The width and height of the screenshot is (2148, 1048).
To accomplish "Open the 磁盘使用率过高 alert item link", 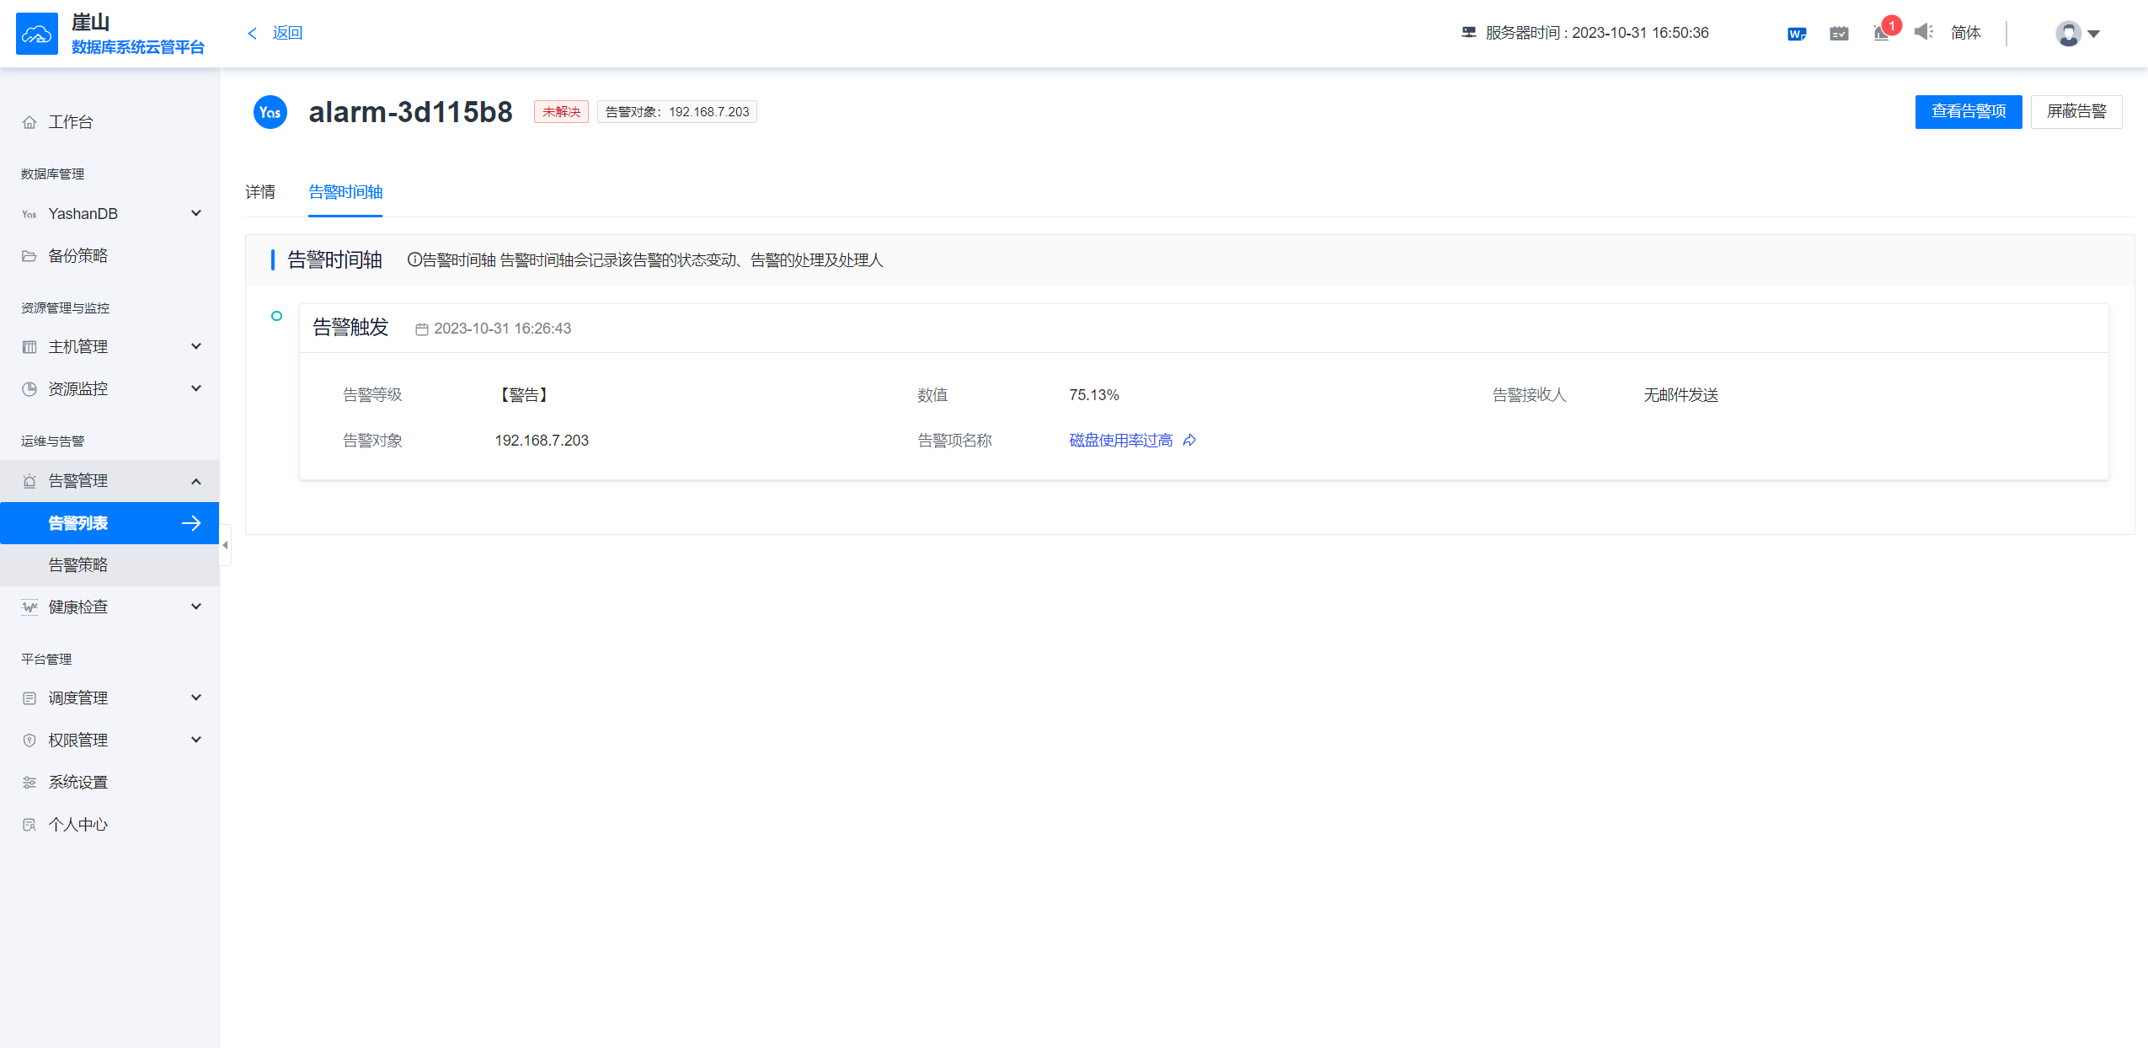I will pyautogui.click(x=1118, y=440).
